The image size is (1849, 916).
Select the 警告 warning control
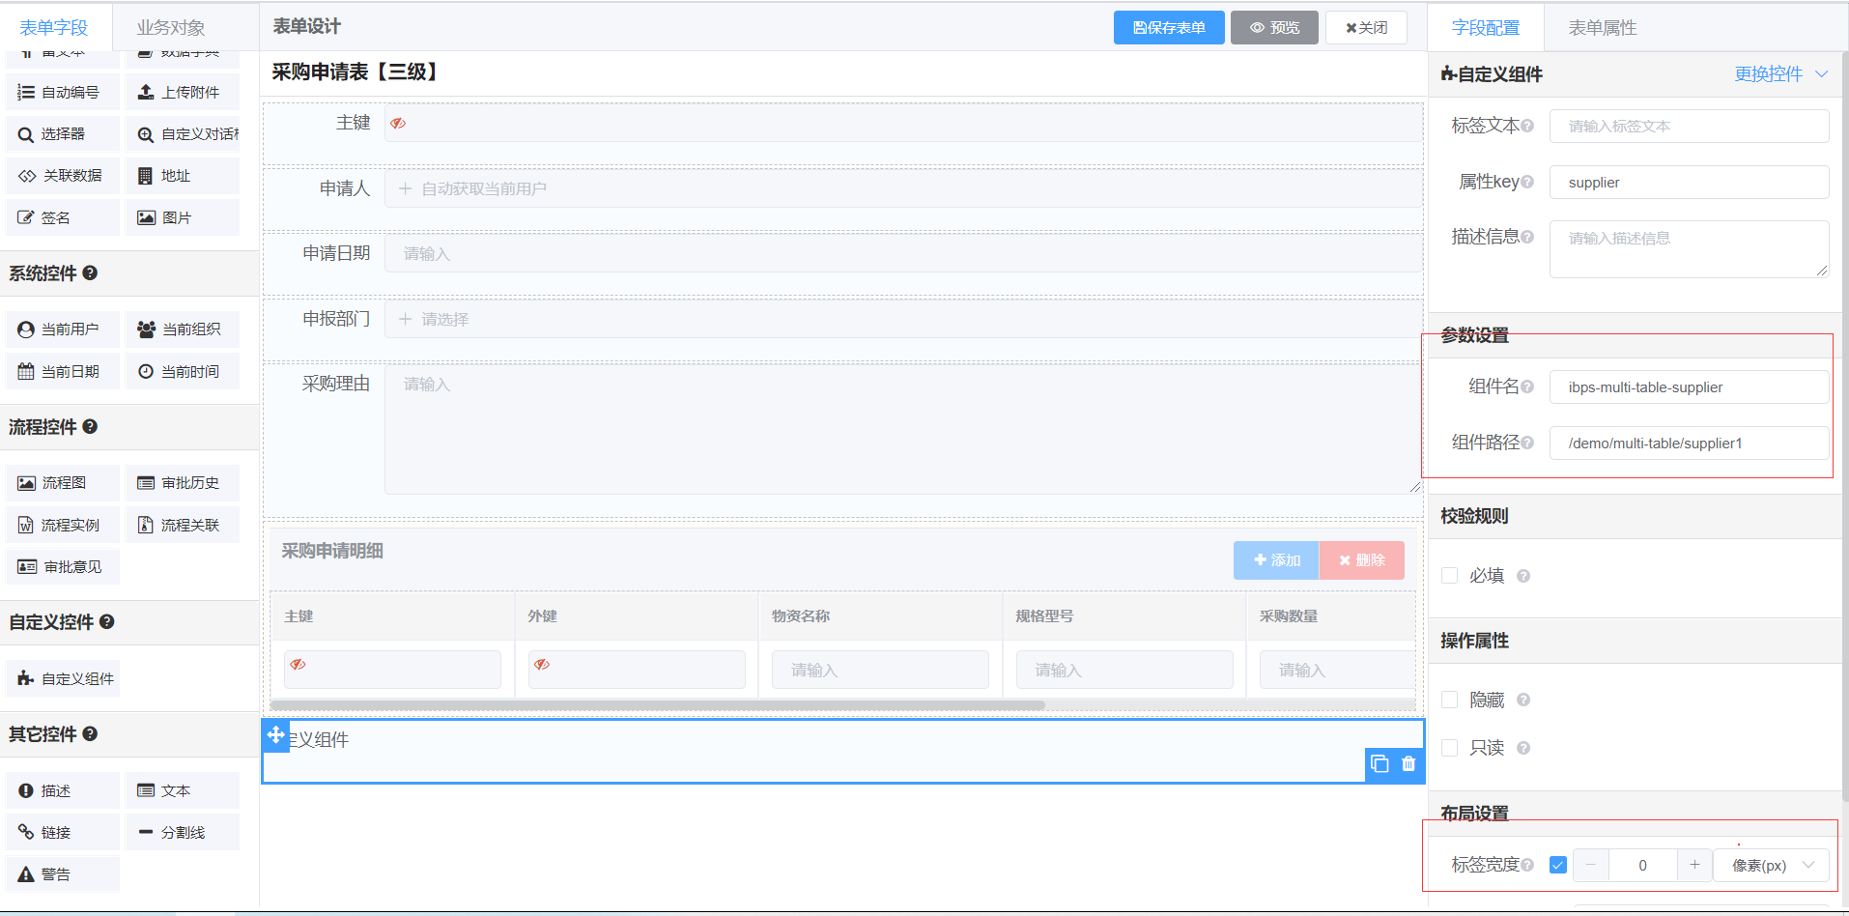(63, 874)
